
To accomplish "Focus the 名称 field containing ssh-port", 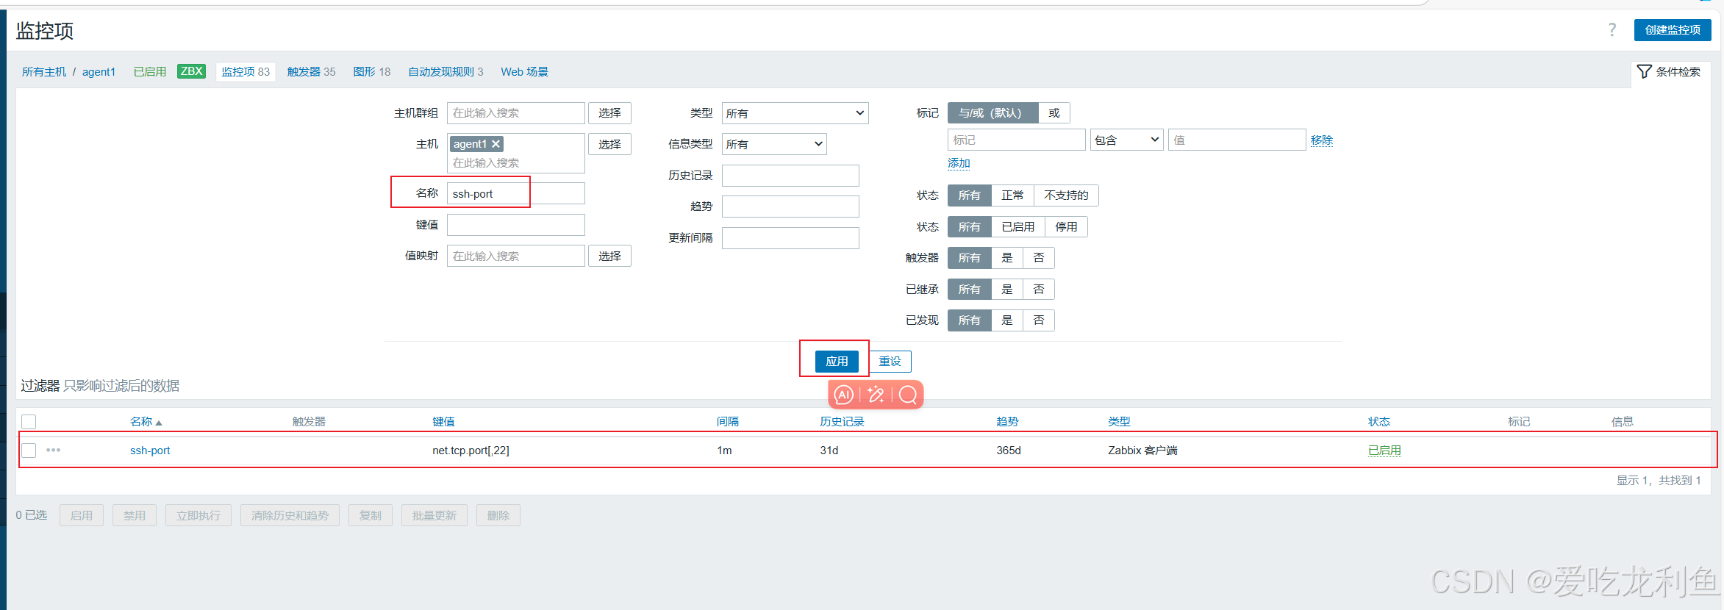I will click(515, 193).
